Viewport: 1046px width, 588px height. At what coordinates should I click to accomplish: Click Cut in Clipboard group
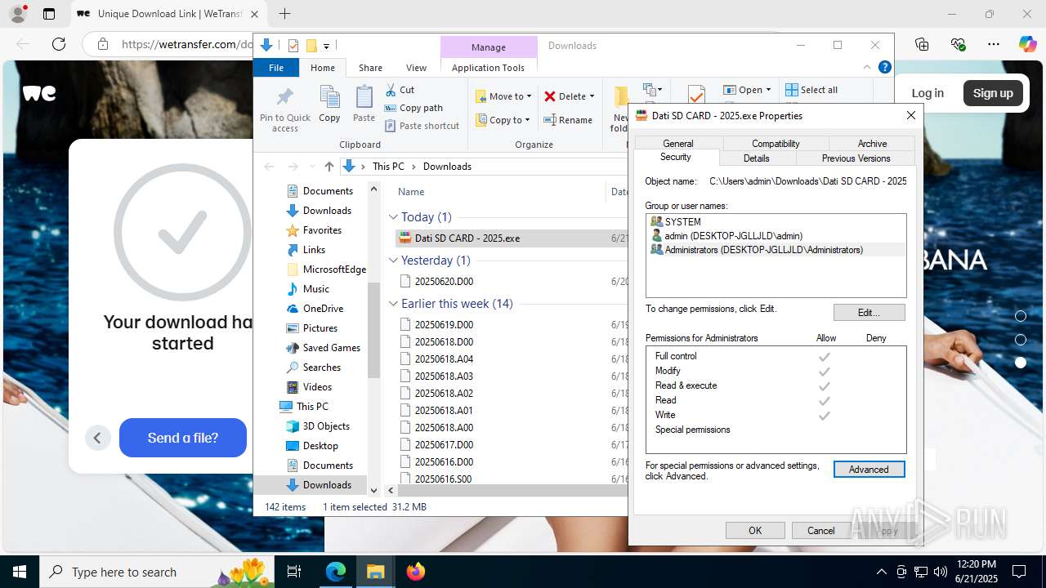400,90
